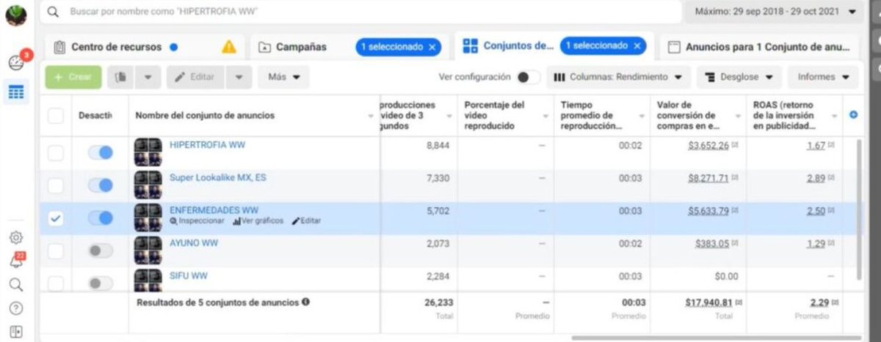This screenshot has width=881, height=342.
Task: Click the Tiempo promedio de reproducción header
Action: pos(591,116)
